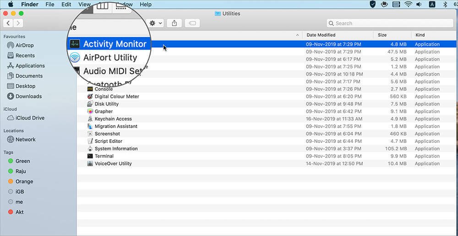Select the Screenshot app icon

click(90, 134)
